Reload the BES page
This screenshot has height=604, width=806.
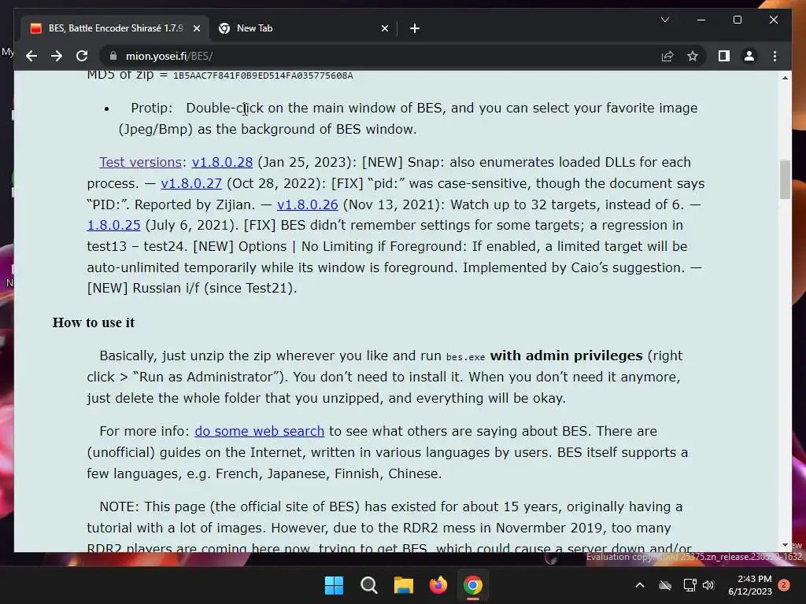[x=82, y=56]
